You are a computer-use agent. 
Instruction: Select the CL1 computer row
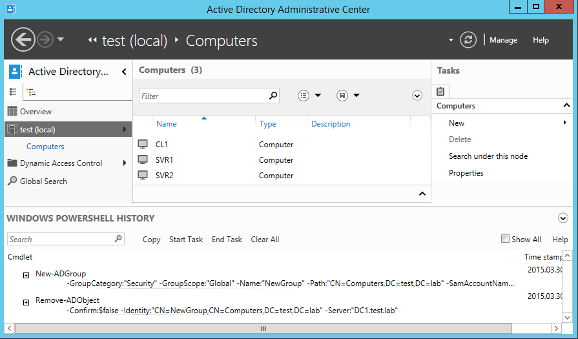click(282, 145)
